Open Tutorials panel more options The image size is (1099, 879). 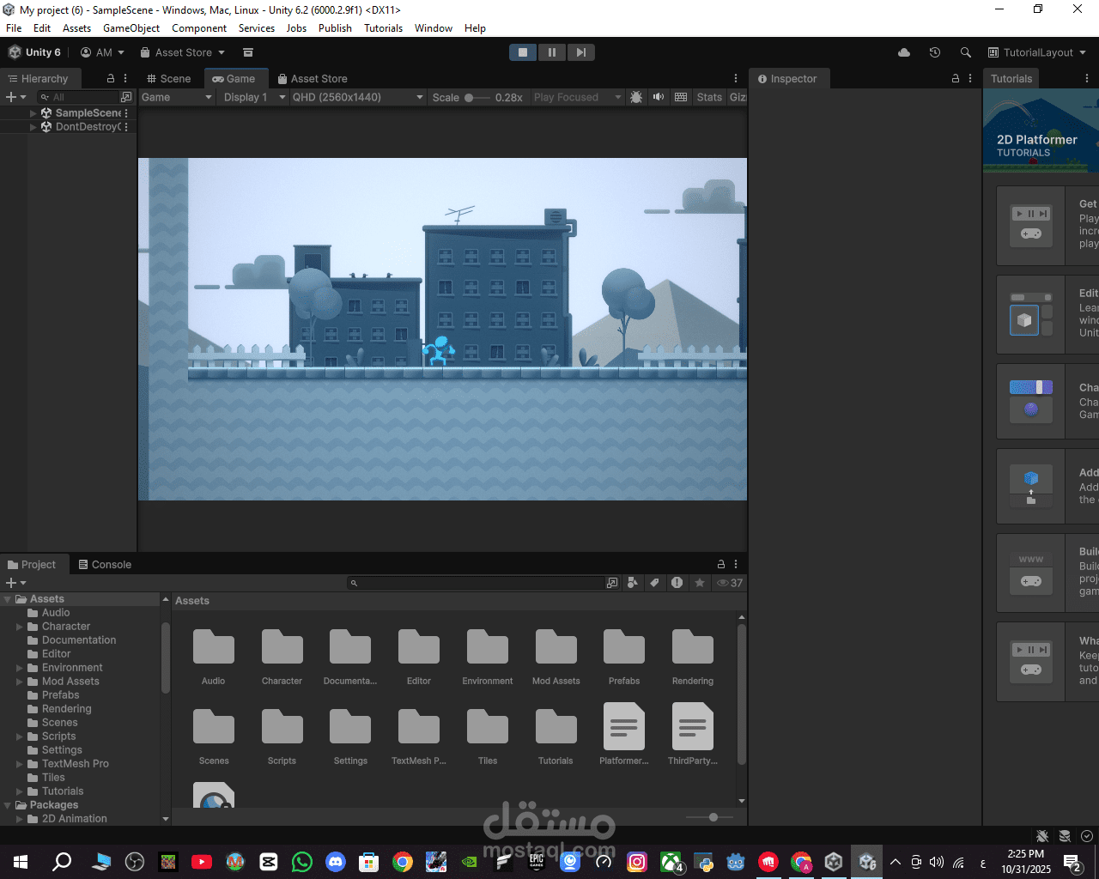tap(1087, 78)
